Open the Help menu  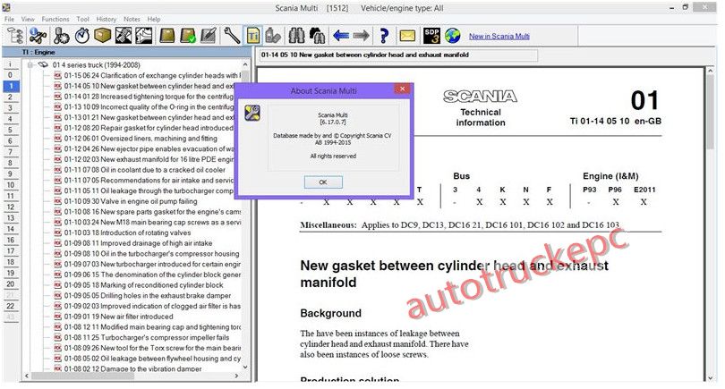pyautogui.click(x=154, y=19)
